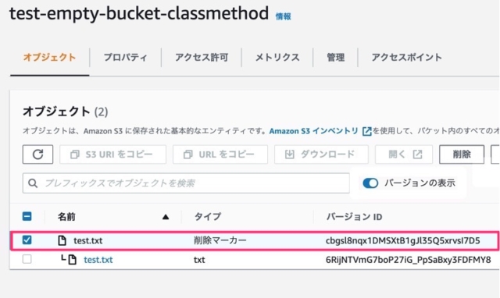Screen dimensions: 500x298
Task: Toggle the select-all header checkbox
Action: 27,217
